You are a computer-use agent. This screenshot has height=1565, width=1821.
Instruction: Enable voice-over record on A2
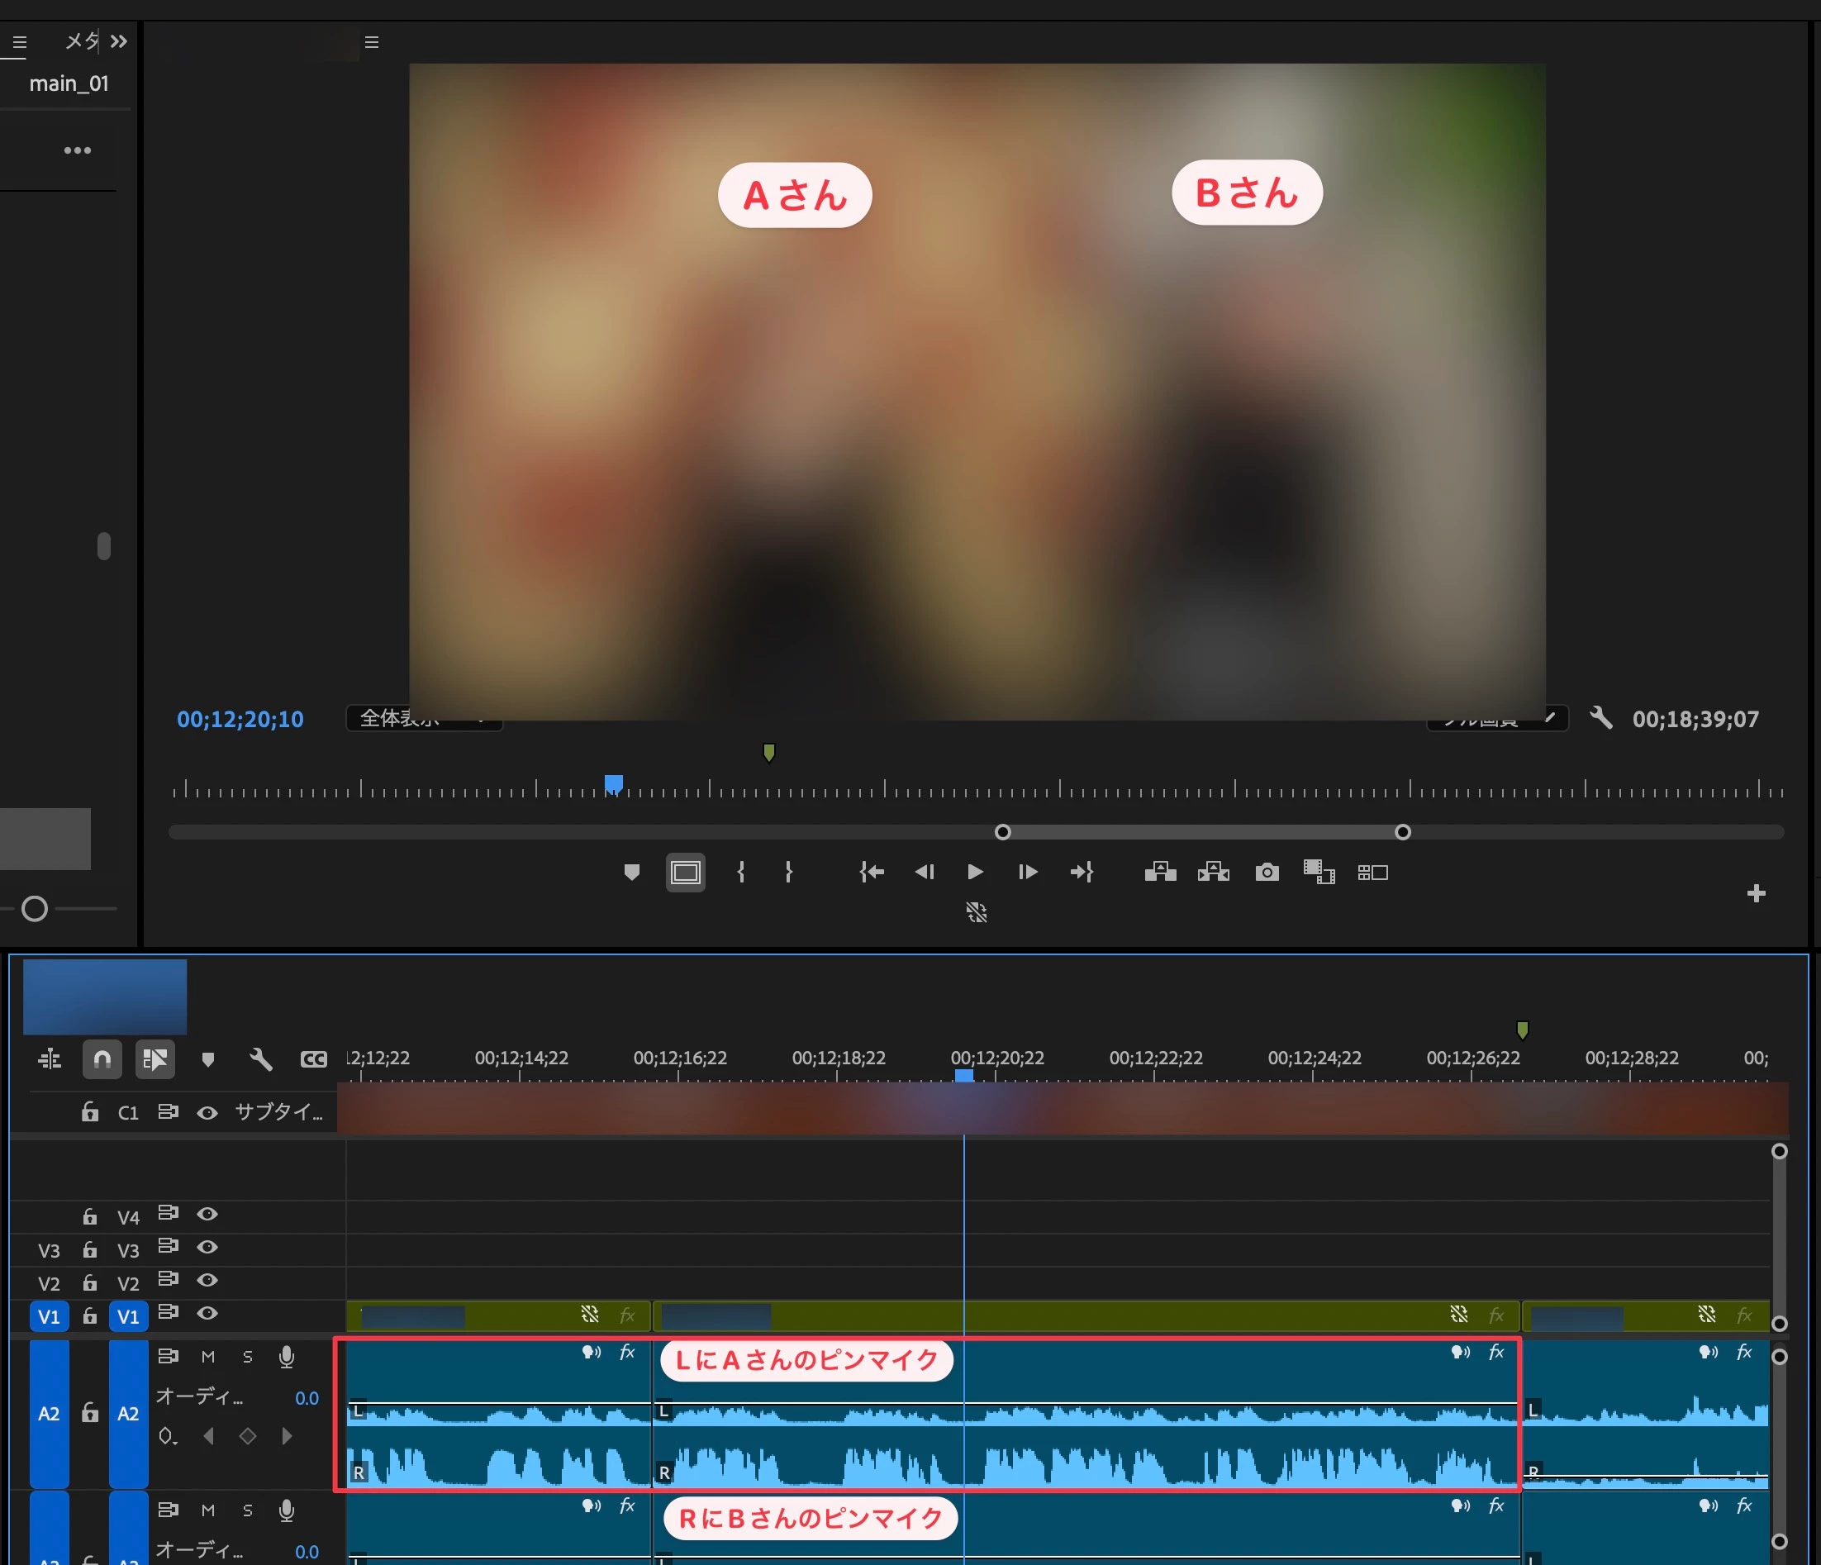287,1358
